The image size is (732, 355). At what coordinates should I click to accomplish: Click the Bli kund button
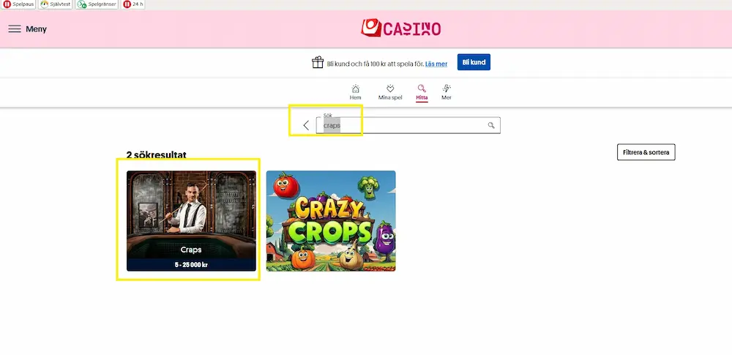[474, 62]
